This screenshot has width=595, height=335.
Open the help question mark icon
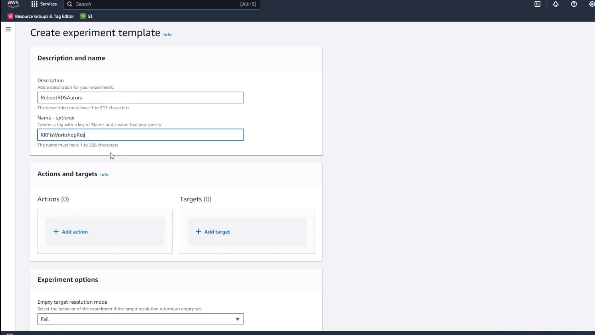click(574, 4)
